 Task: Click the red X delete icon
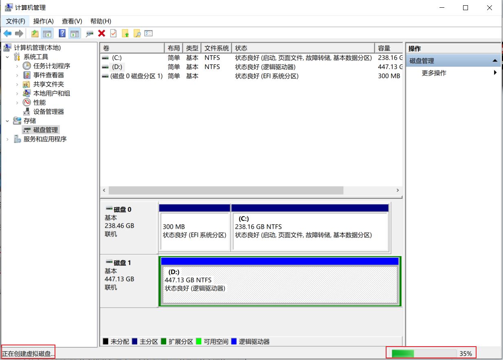[x=101, y=33]
